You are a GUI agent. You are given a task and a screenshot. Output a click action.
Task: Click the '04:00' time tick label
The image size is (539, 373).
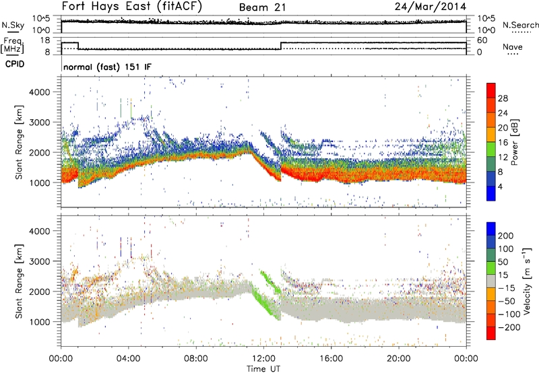tap(129, 358)
